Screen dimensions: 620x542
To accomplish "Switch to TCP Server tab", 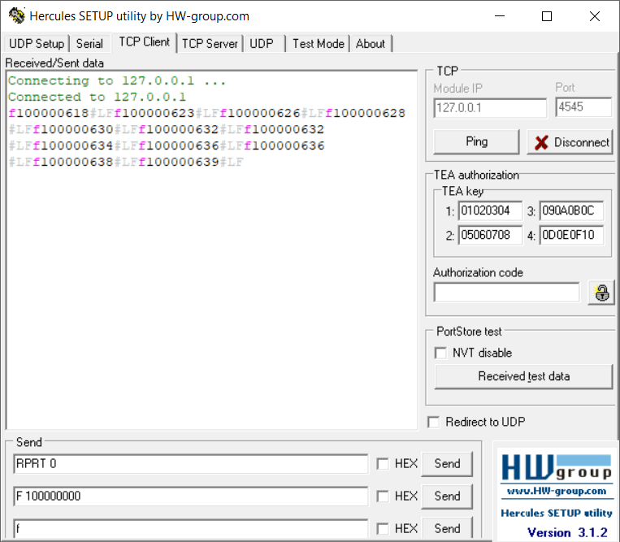I will [210, 44].
